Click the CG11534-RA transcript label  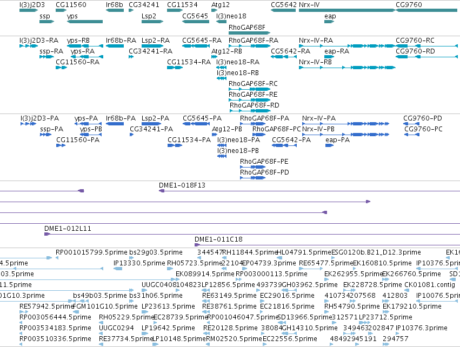coord(189,62)
